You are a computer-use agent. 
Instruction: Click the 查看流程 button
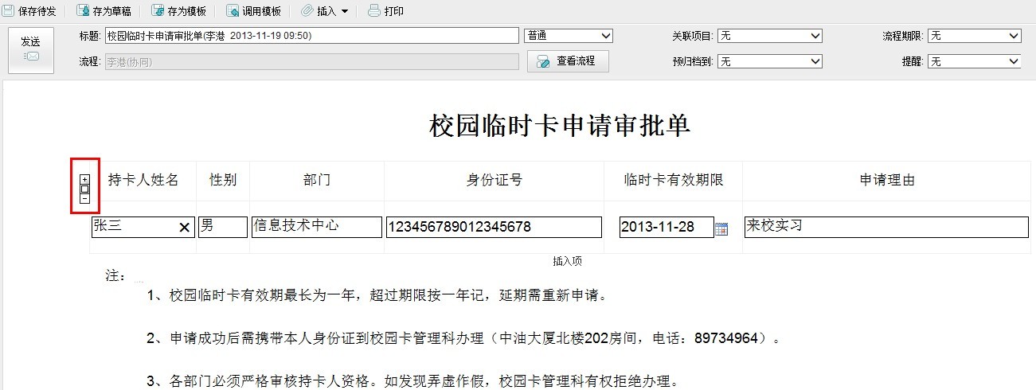pos(568,61)
